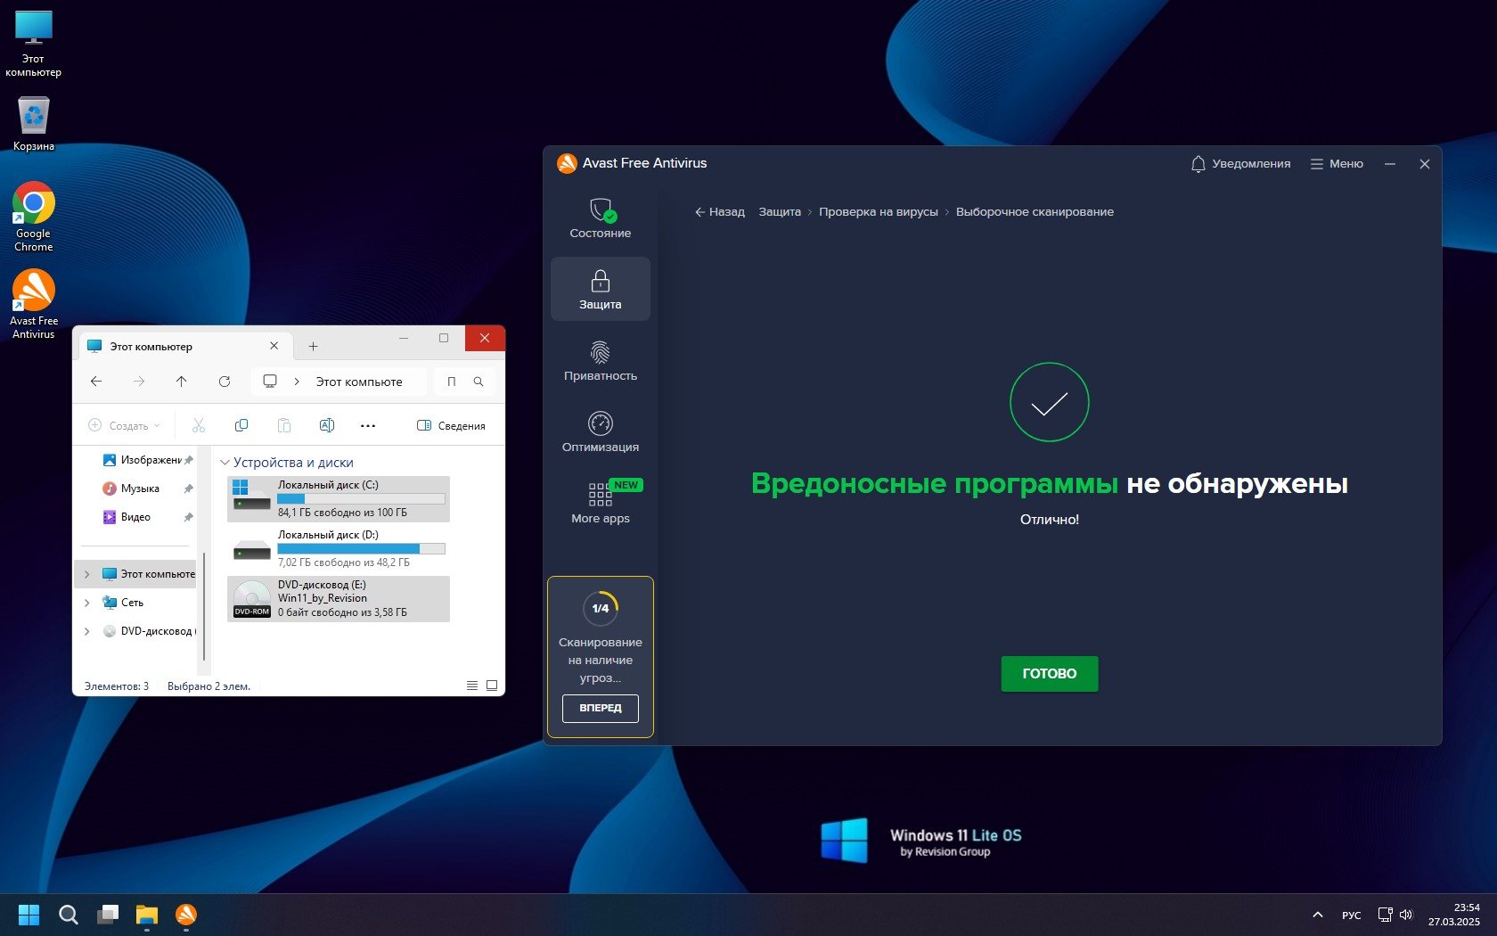This screenshot has width=1497, height=936.
Task: Refresh the Explorer folder view
Action: [x=225, y=382]
